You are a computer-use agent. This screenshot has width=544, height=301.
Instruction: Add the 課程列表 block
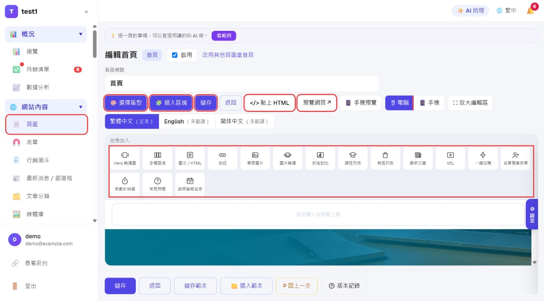click(x=353, y=159)
